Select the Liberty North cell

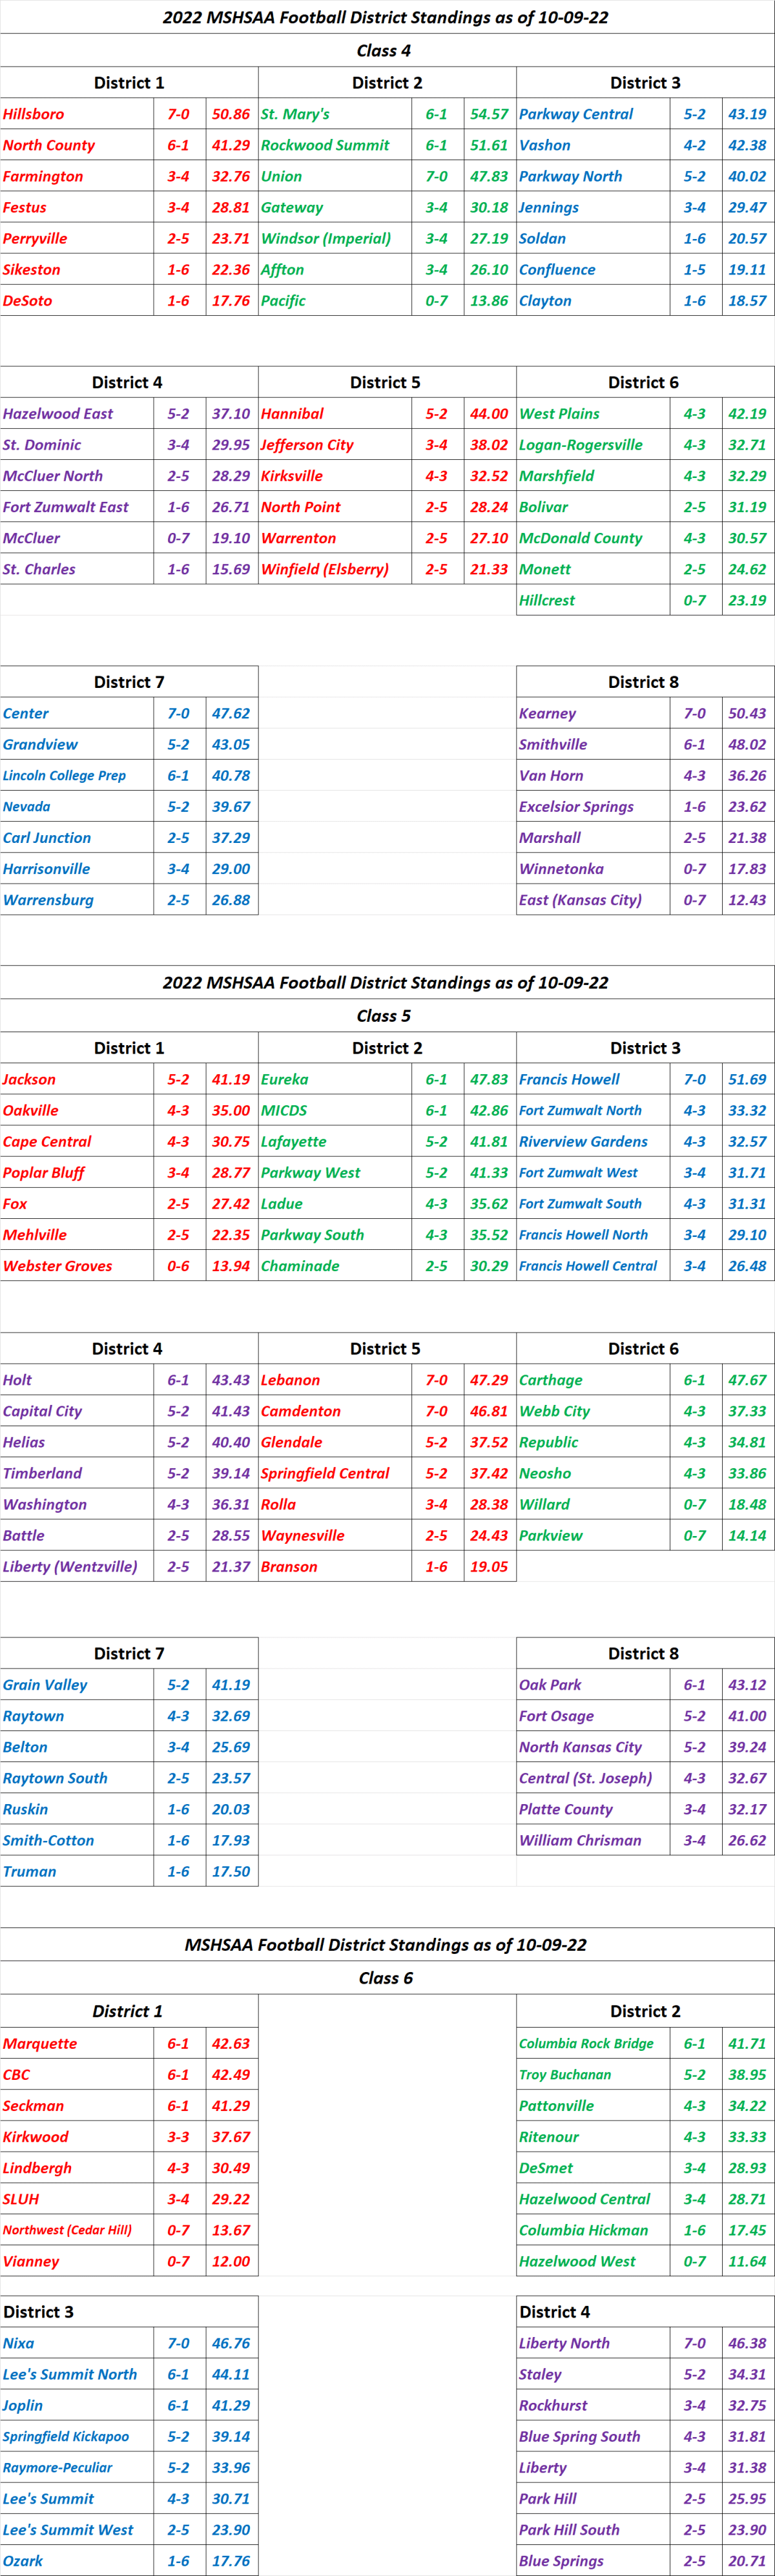[593, 2343]
